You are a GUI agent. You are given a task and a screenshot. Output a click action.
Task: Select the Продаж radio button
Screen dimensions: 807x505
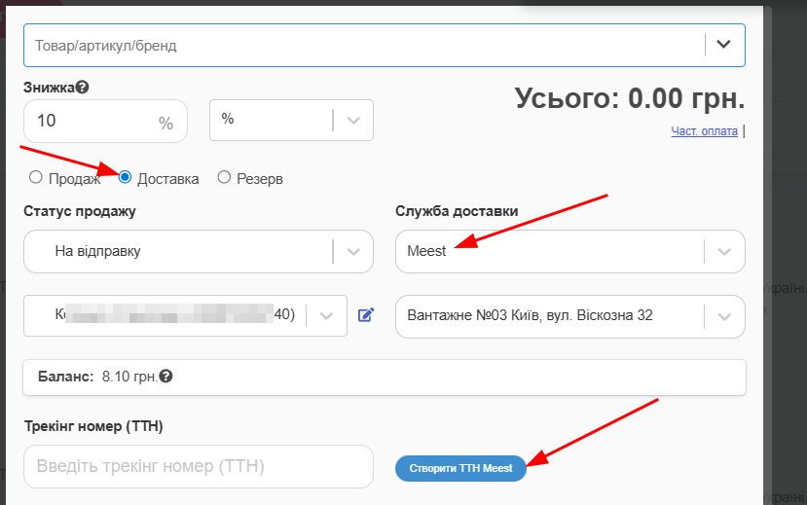tap(36, 178)
